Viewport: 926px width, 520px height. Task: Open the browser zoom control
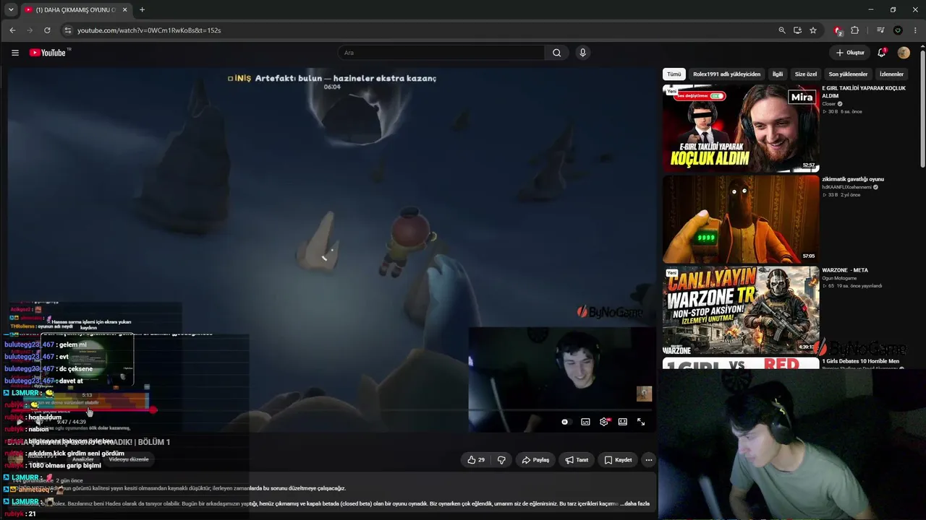coord(782,30)
